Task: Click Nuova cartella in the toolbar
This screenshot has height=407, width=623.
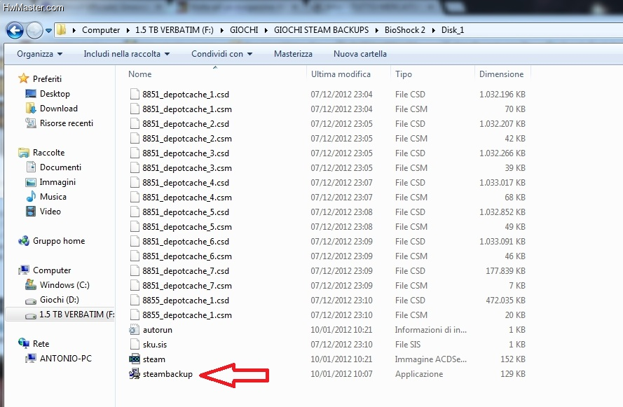Action: 360,54
